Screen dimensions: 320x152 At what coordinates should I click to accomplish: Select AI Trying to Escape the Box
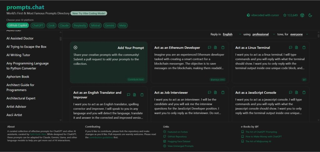[26, 47]
